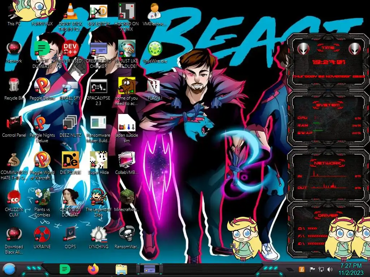Open the network tray icon
This screenshot has width=370, height=277.
pyautogui.click(x=321, y=269)
